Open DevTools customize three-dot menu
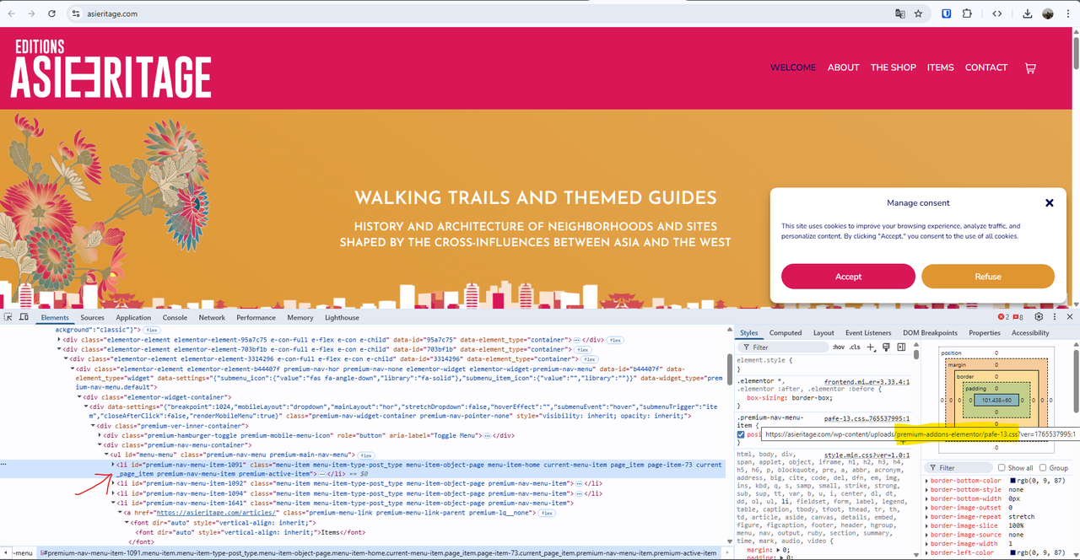 tap(1054, 317)
